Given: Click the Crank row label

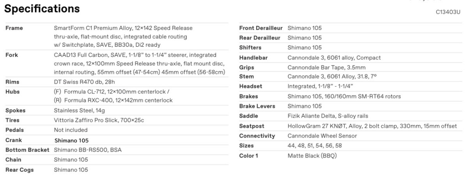Looking at the screenshot, I should coord(14,140).
